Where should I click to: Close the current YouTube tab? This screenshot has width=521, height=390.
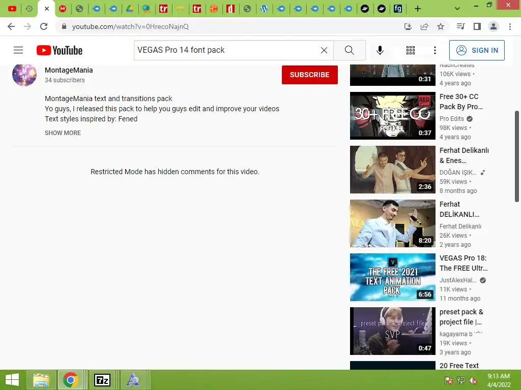click(x=47, y=9)
